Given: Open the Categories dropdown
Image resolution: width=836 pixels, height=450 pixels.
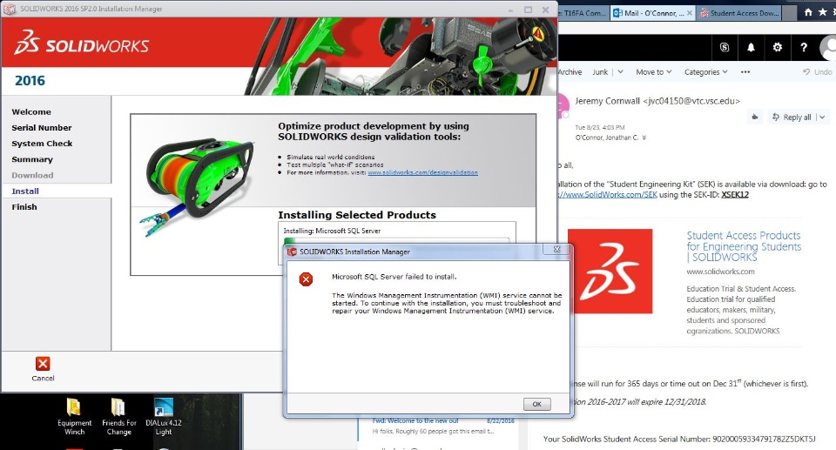Looking at the screenshot, I should pos(705,72).
